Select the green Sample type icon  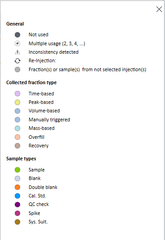click(x=17, y=170)
